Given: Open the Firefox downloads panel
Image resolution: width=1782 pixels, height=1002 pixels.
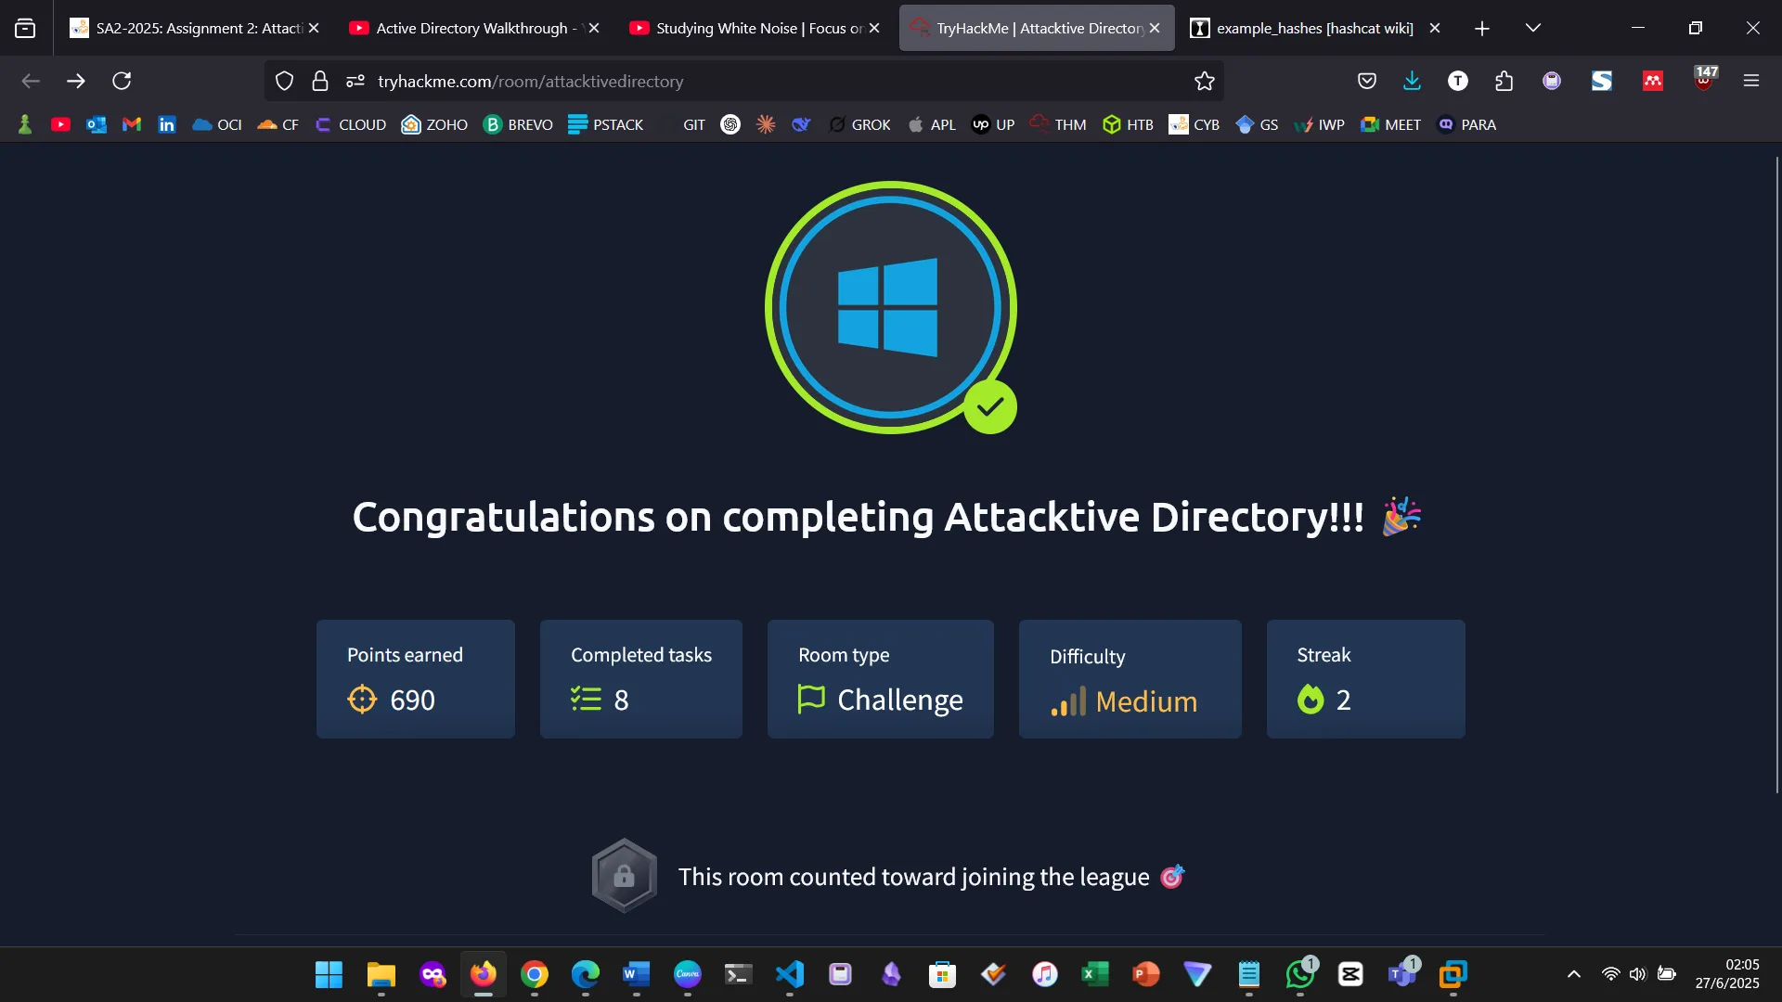Looking at the screenshot, I should 1412,81.
